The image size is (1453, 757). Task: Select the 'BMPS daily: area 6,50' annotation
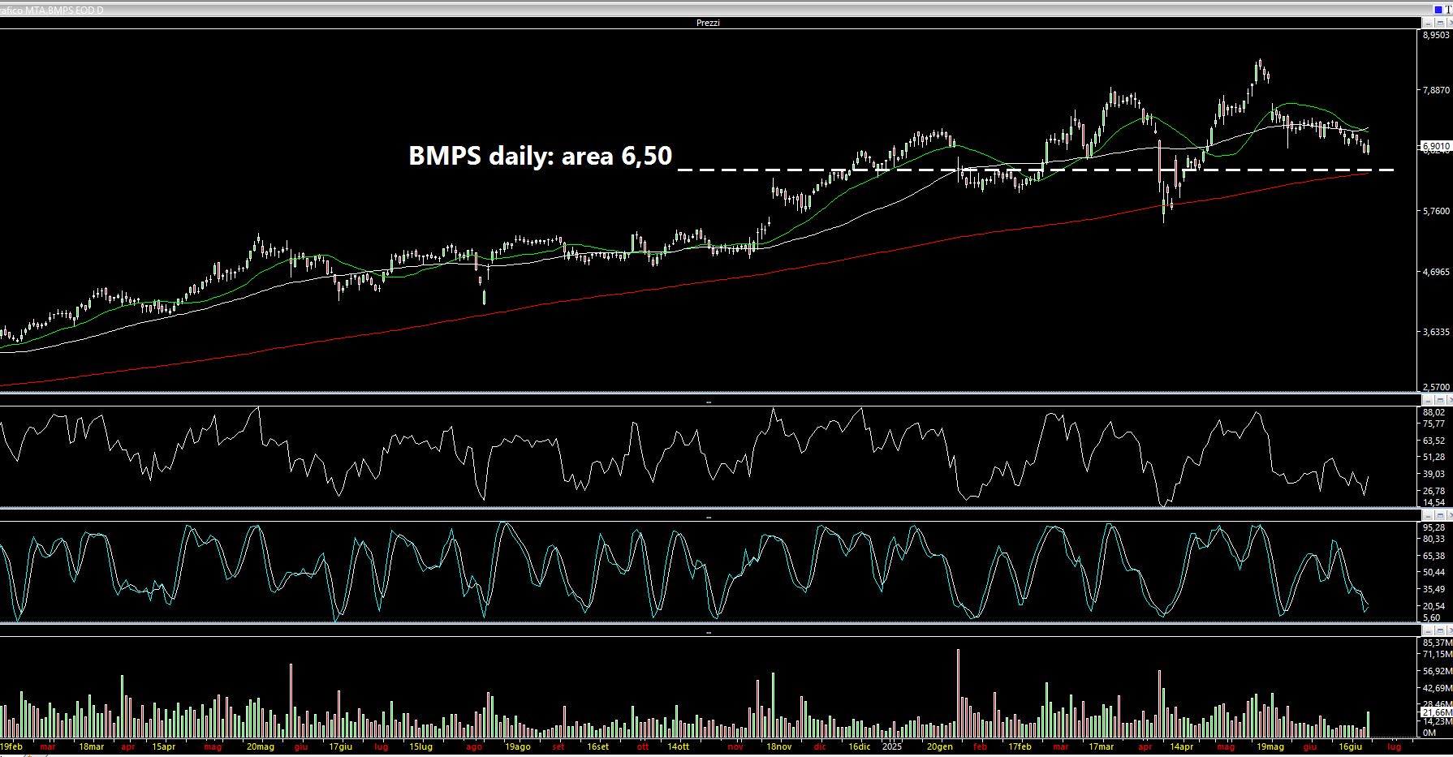coord(541,155)
